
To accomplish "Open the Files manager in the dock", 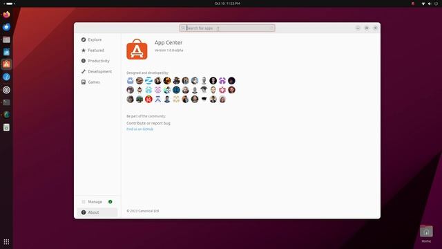I will click(6, 39).
